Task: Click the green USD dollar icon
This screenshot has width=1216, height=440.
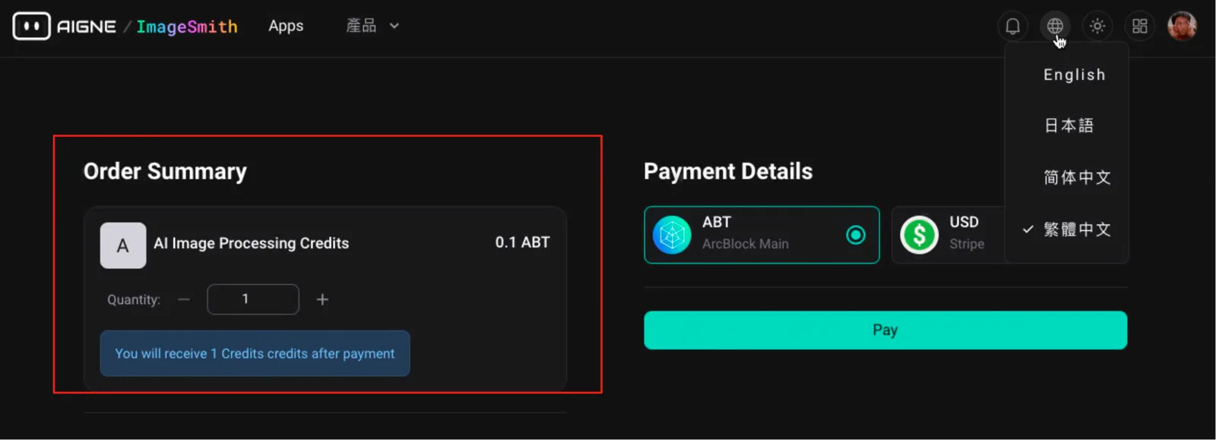Action: pos(919,235)
